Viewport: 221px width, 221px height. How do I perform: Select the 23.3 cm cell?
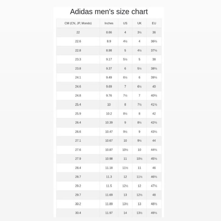coord(78,59)
